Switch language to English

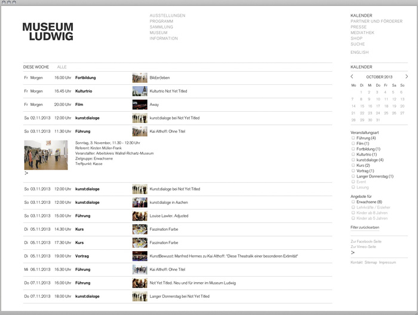[359, 53]
